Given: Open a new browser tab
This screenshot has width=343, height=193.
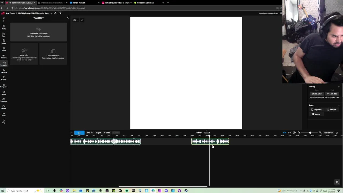Looking at the screenshot, I should click(x=168, y=3).
